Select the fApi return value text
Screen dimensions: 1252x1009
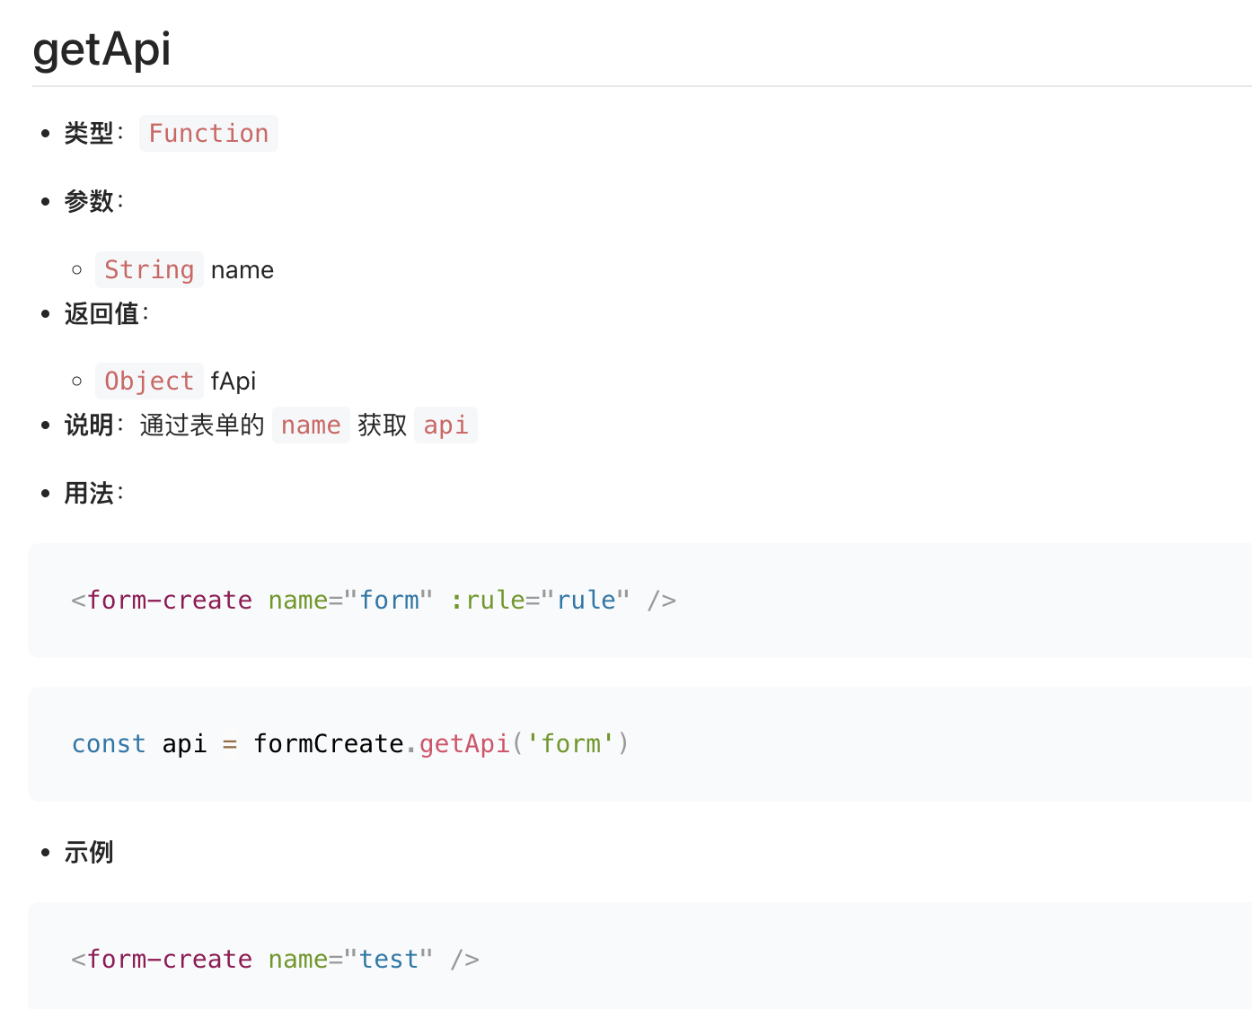(x=233, y=381)
